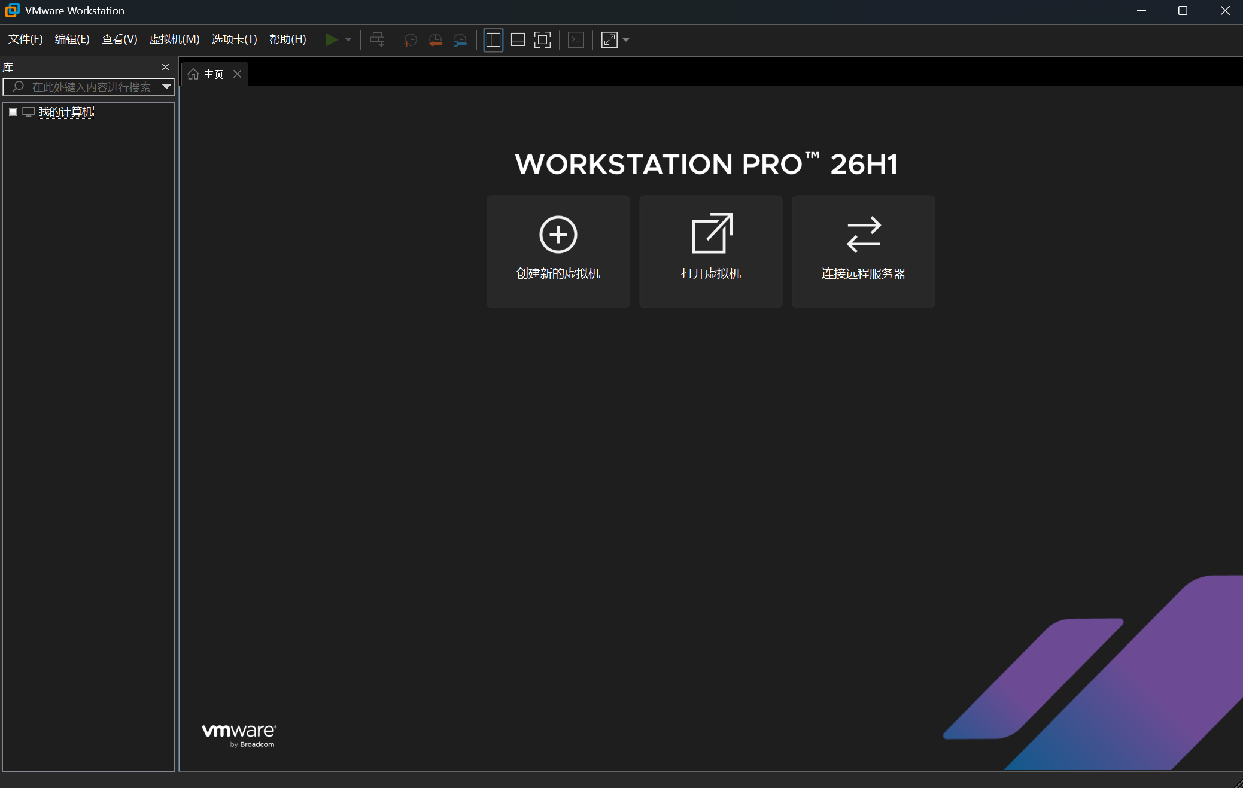The height and width of the screenshot is (788, 1243).
Task: Close the 库 library panel
Action: pyautogui.click(x=166, y=67)
